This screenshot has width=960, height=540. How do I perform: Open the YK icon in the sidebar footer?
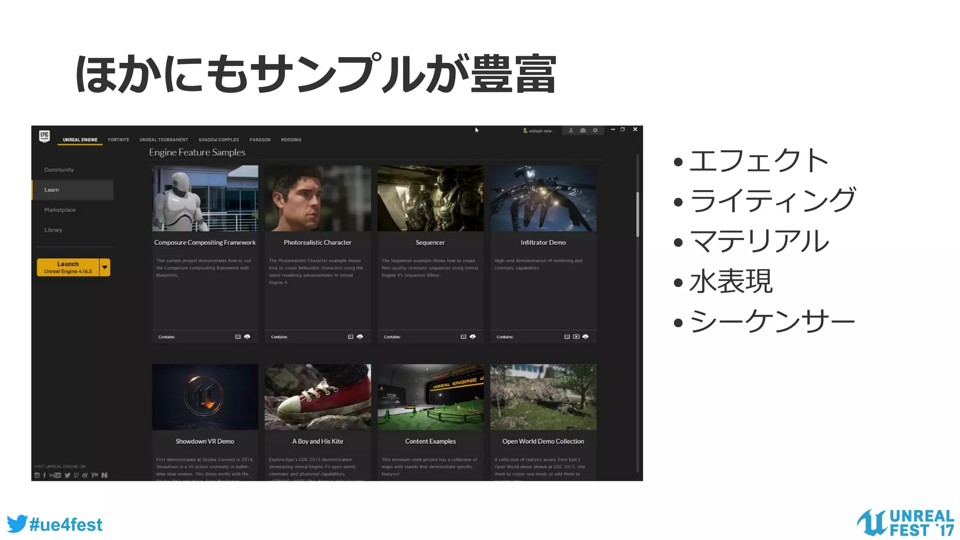[95, 475]
